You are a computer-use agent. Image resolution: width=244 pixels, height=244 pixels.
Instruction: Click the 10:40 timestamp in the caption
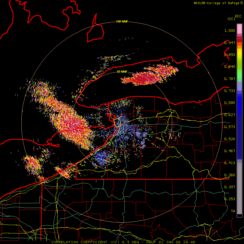[189, 242]
